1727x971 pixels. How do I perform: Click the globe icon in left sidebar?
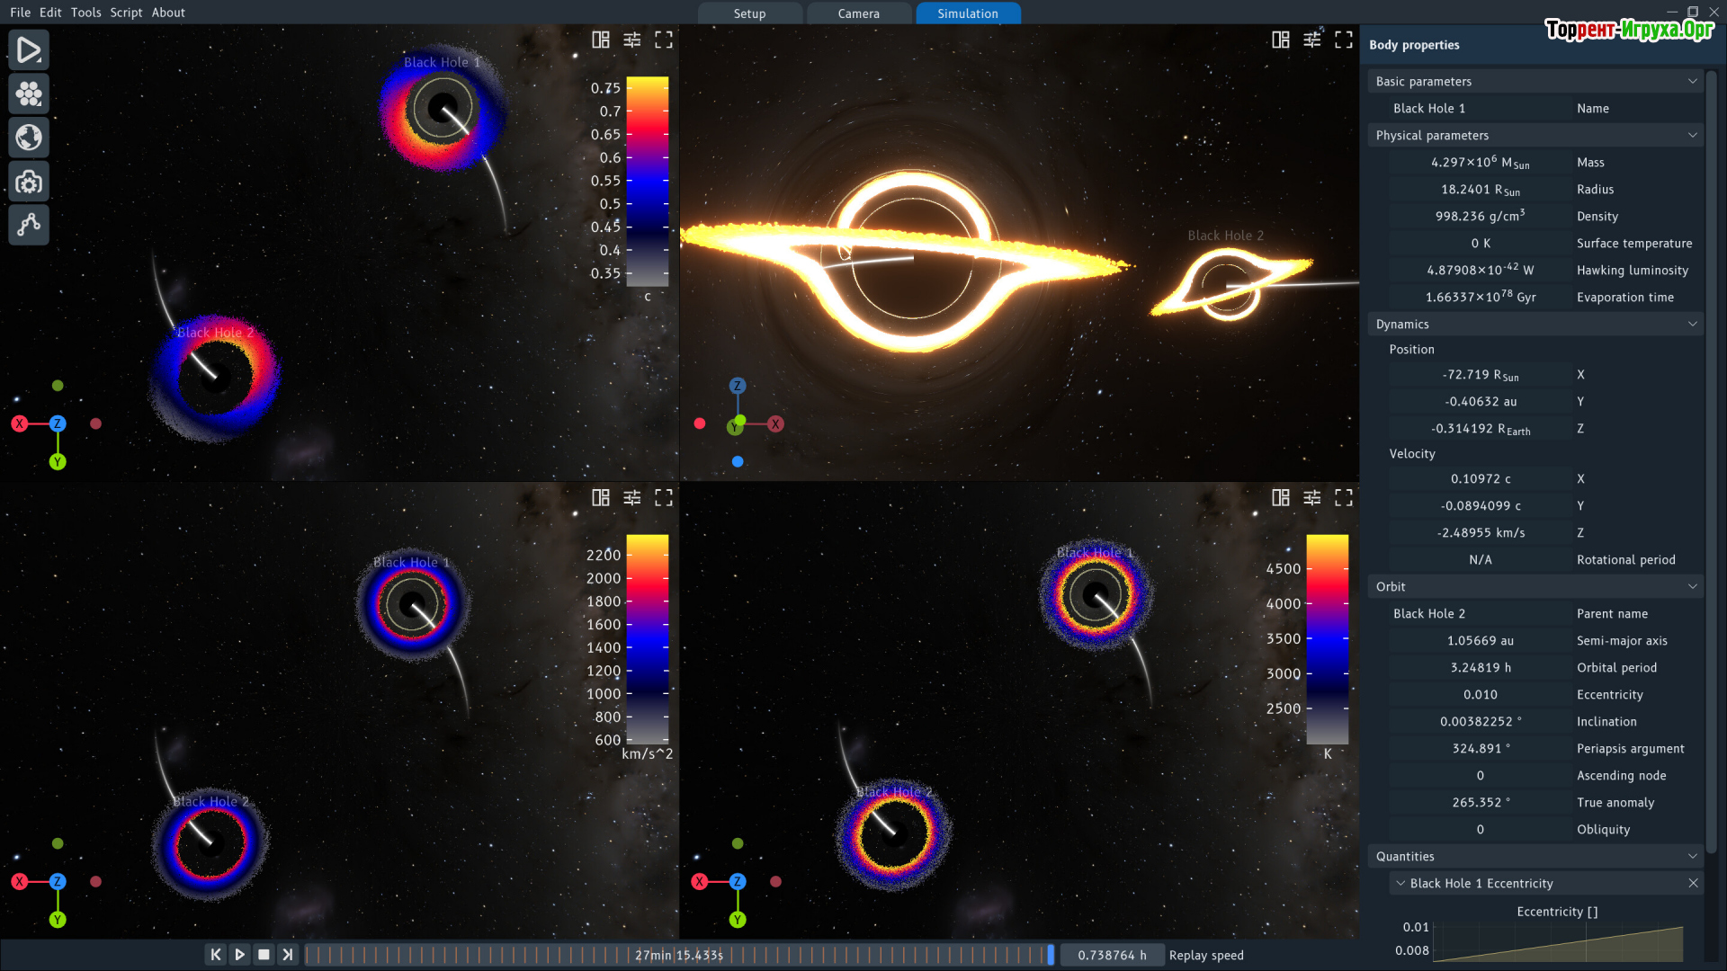pyautogui.click(x=29, y=138)
